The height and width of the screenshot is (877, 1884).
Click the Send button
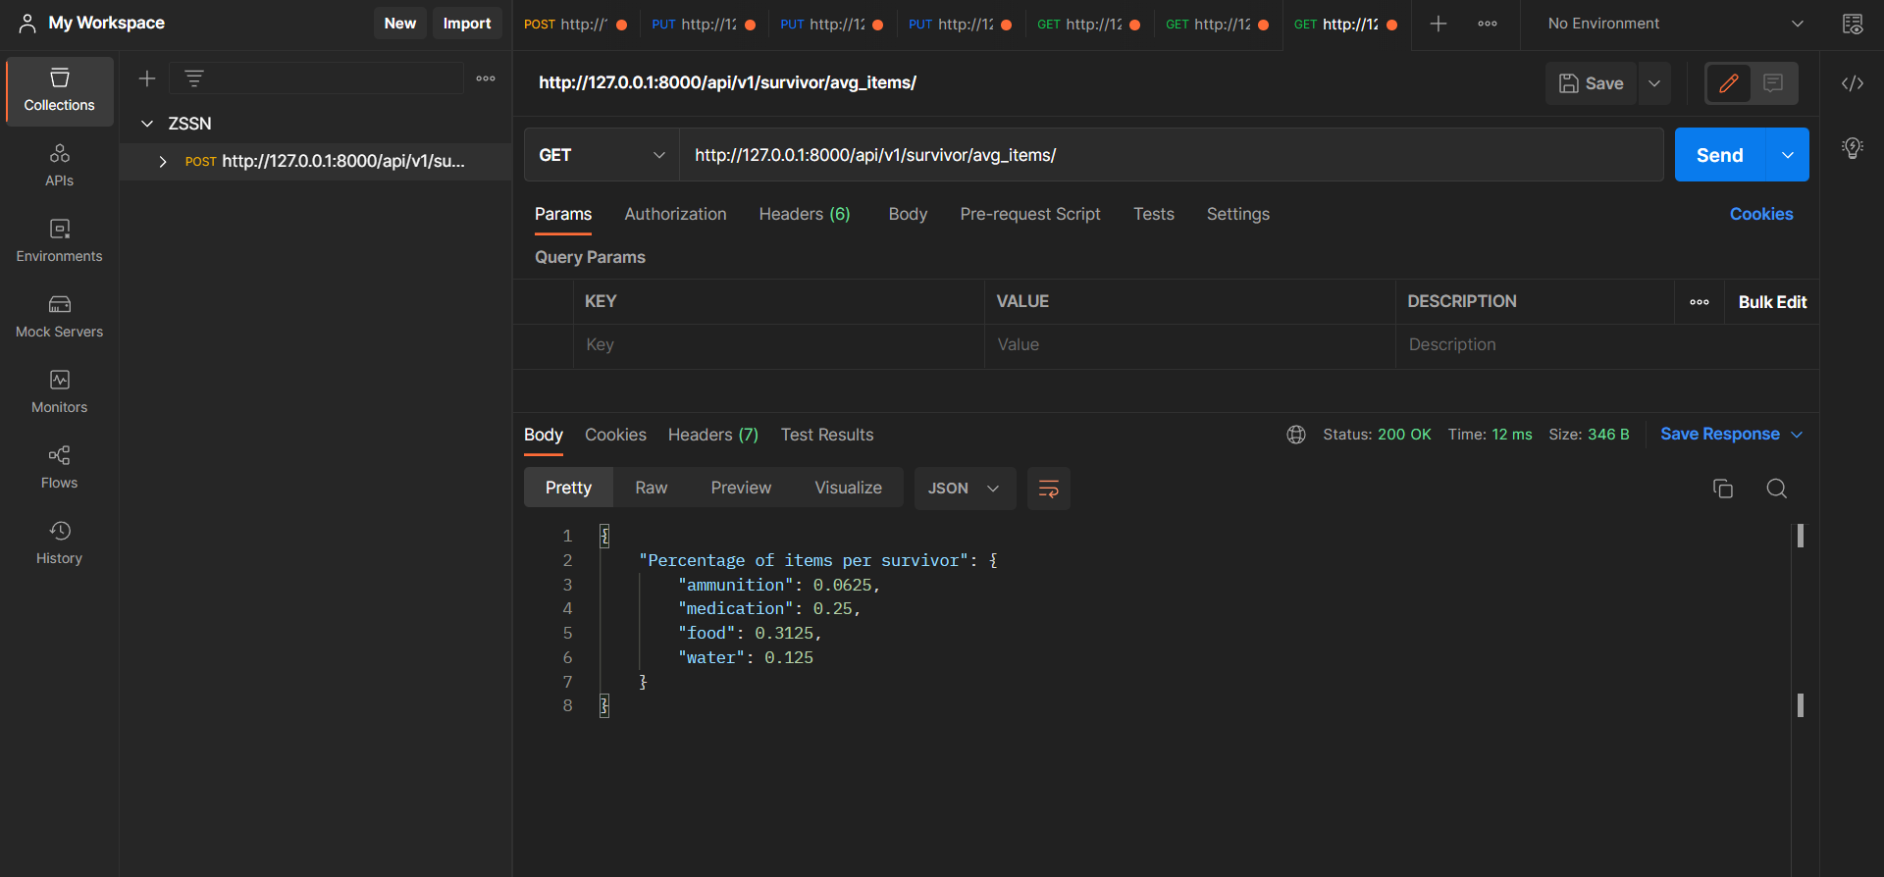1720,155
